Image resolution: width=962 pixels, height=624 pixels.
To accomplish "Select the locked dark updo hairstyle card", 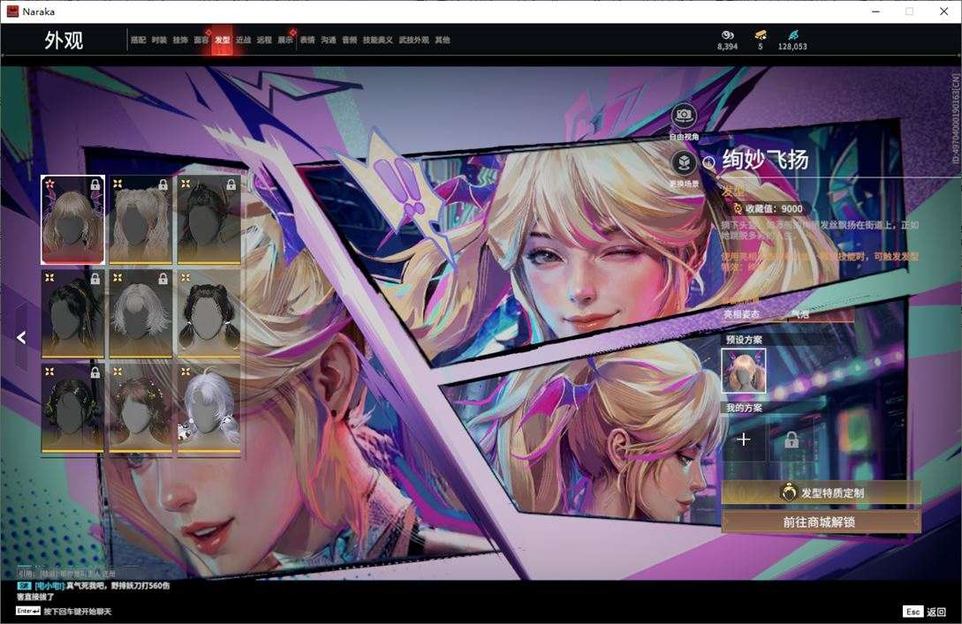I will click(x=208, y=220).
